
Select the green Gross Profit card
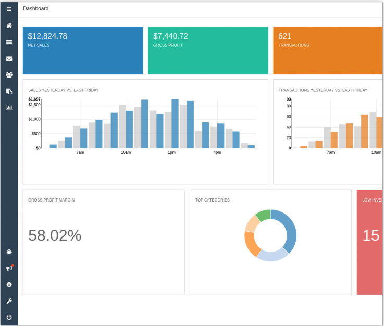[x=208, y=51]
